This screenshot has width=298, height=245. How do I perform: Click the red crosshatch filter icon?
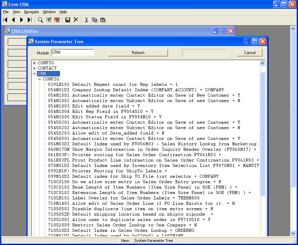coord(57,20)
